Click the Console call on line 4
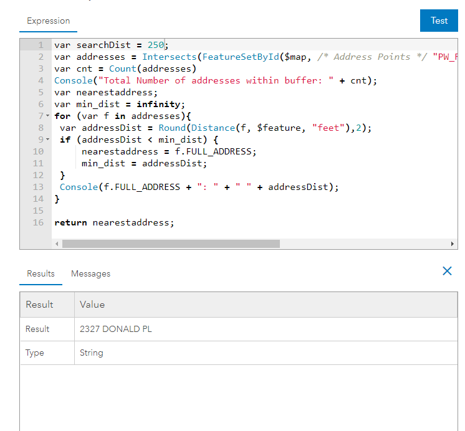Screen dimensions: 465x431 pos(72,81)
